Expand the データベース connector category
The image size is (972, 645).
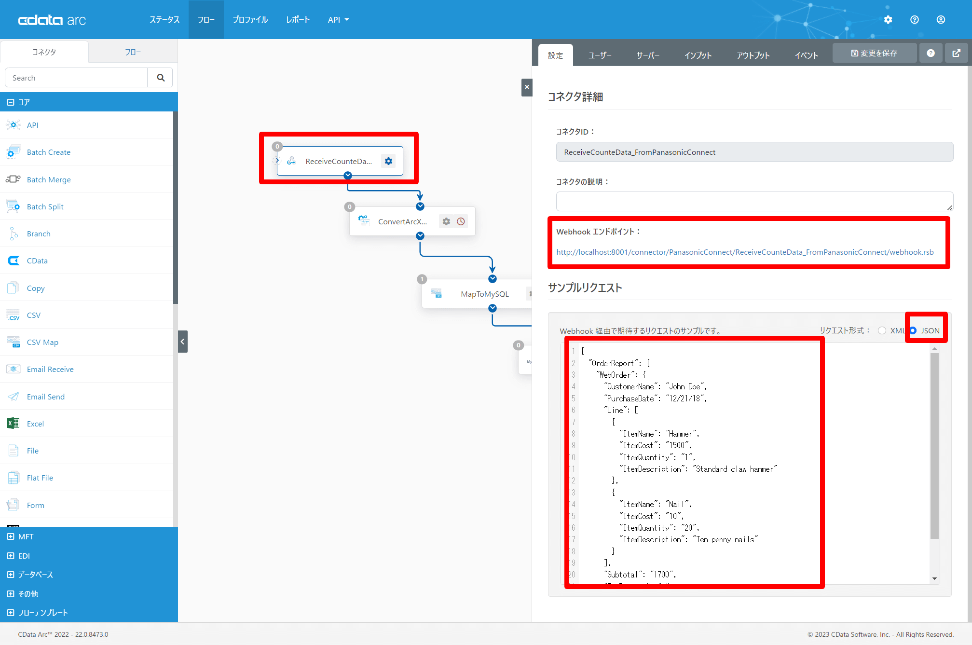pos(11,575)
